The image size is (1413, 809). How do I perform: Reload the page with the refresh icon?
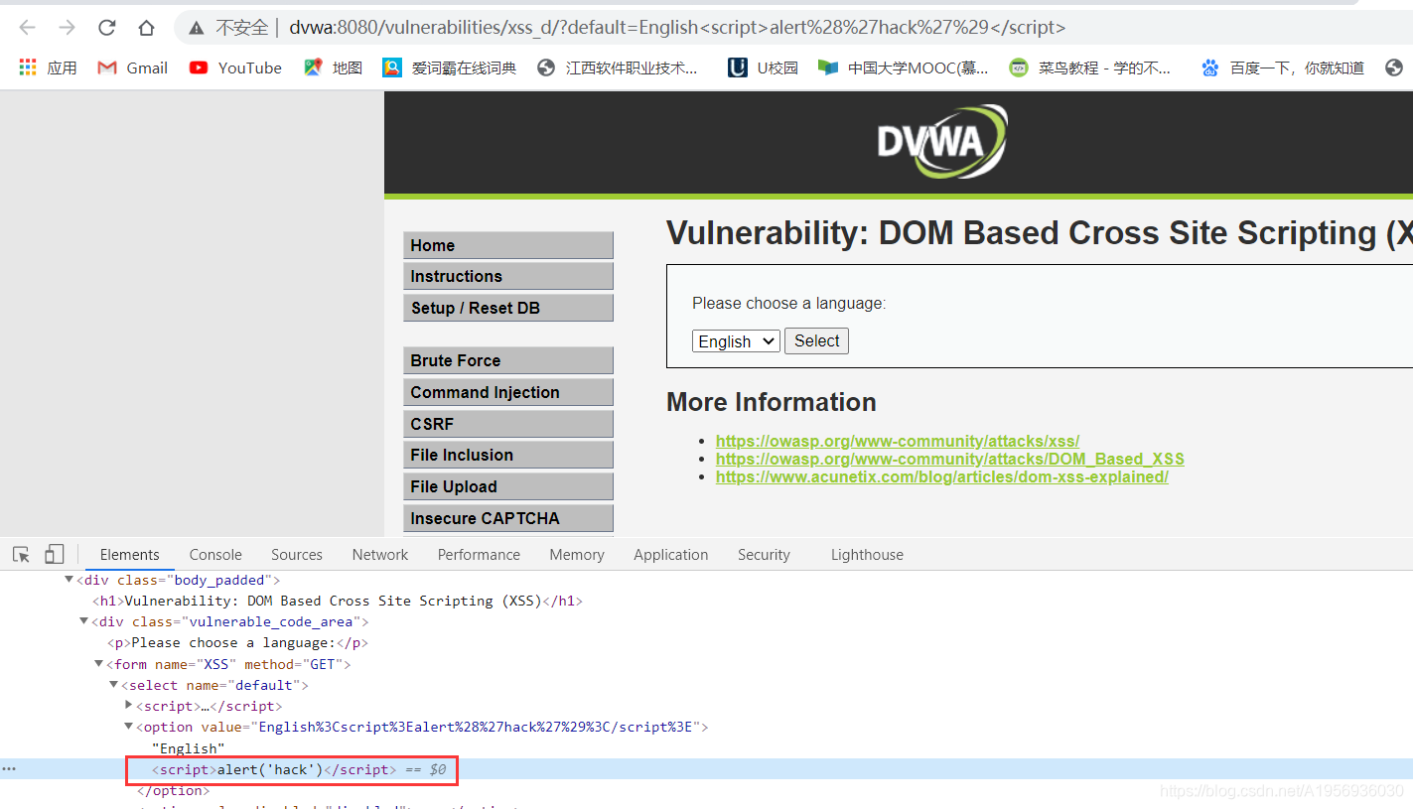click(106, 28)
